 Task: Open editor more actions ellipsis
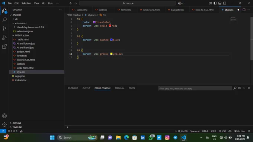(x=249, y=10)
